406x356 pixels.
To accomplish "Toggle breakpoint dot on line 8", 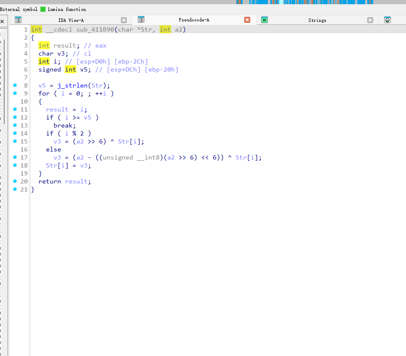I will [15, 85].
